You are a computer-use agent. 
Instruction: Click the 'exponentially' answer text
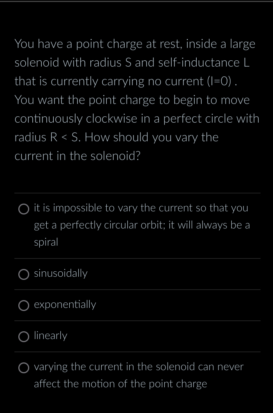65,305
